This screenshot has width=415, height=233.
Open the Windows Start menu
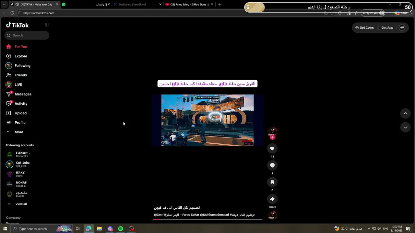point(5,229)
